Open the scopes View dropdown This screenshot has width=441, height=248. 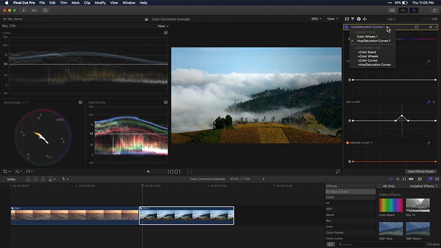[x=163, y=26]
